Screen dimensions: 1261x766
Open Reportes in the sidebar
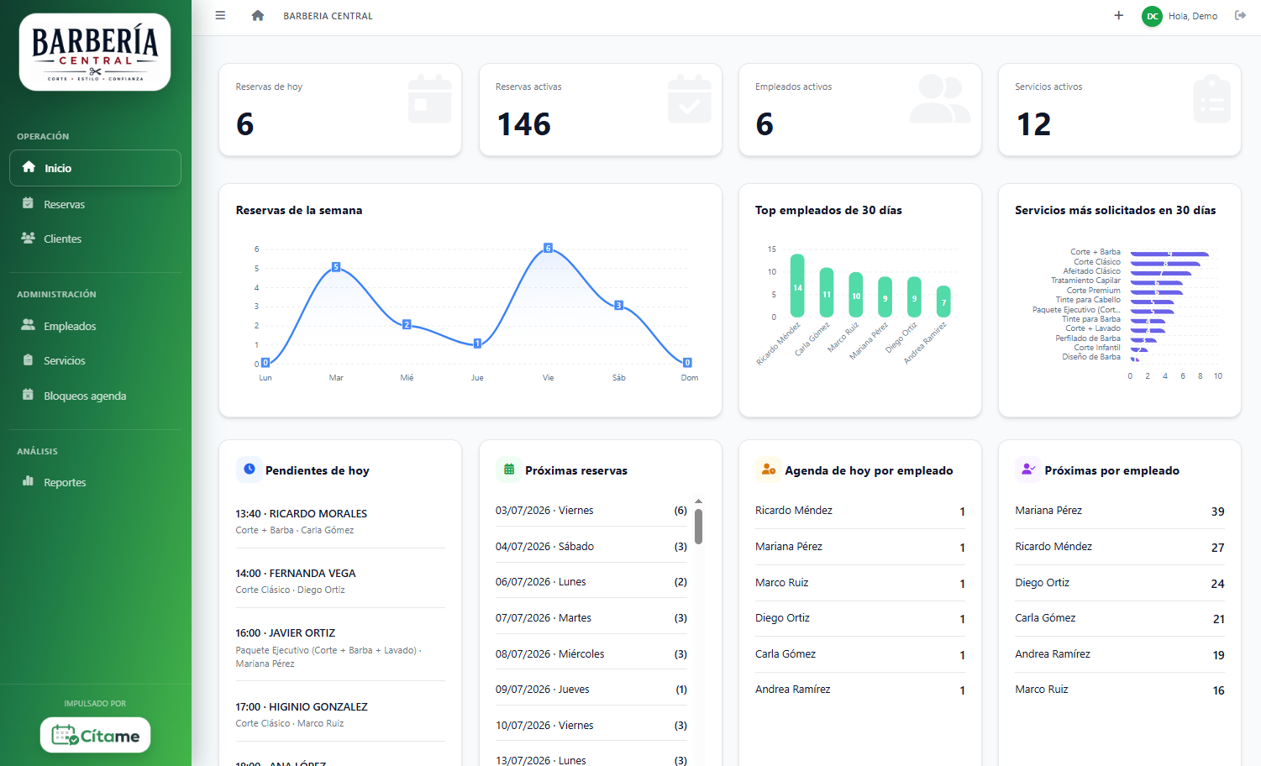coord(95,482)
